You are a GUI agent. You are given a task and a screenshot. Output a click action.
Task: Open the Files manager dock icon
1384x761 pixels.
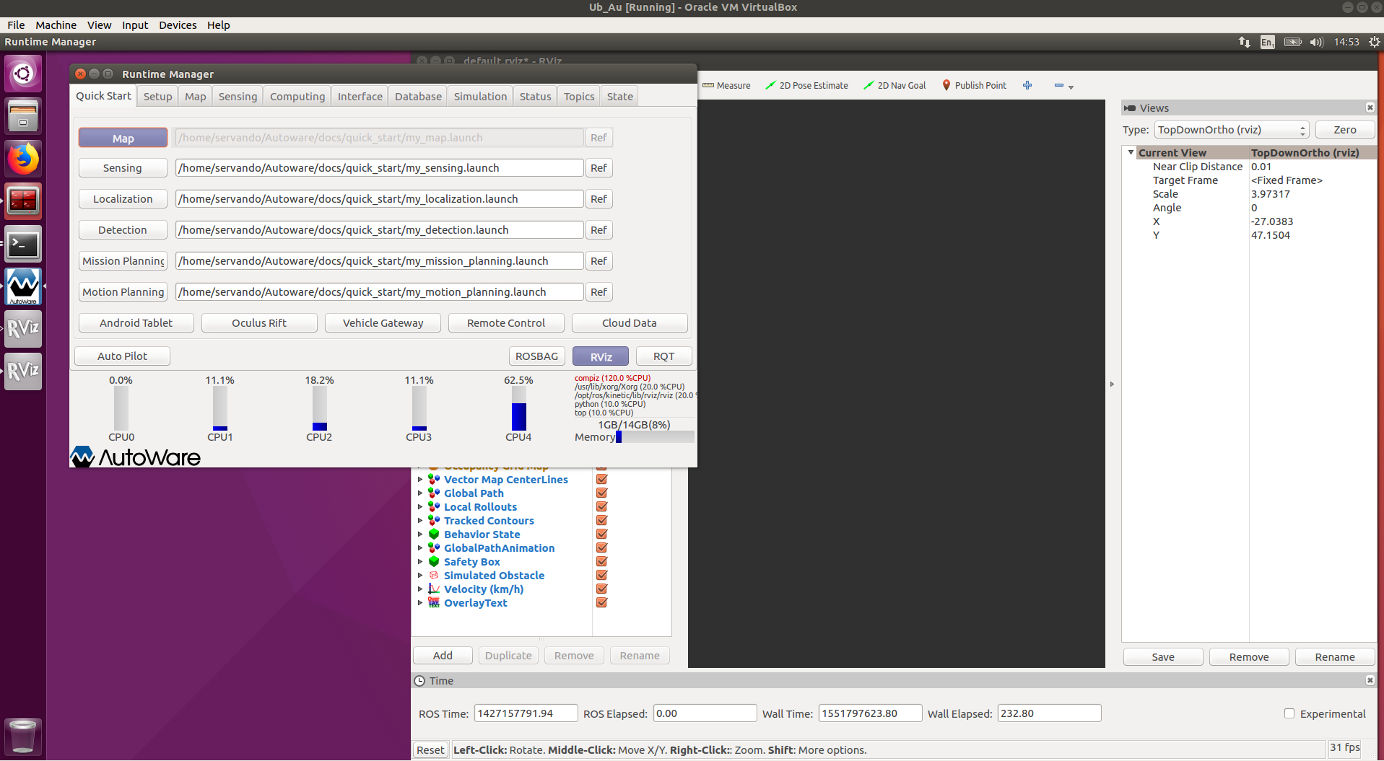[23, 116]
